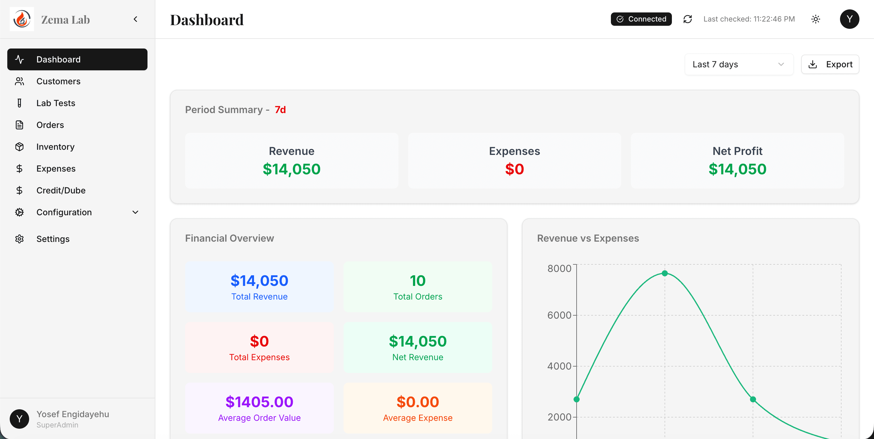Navigate to the Orders page
Image resolution: width=874 pixels, height=439 pixels.
tap(77, 125)
